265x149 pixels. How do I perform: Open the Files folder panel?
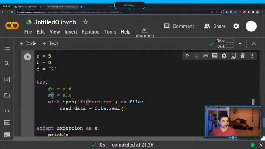point(7,95)
